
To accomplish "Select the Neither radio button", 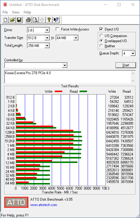I will coord(101,46).
